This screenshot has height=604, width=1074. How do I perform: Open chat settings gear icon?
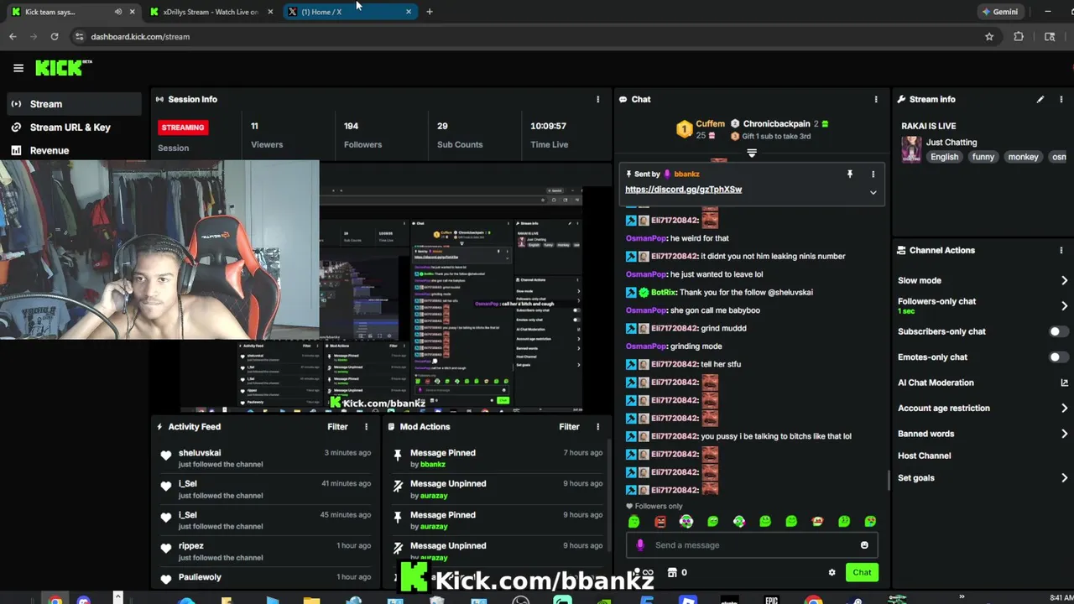tap(832, 572)
